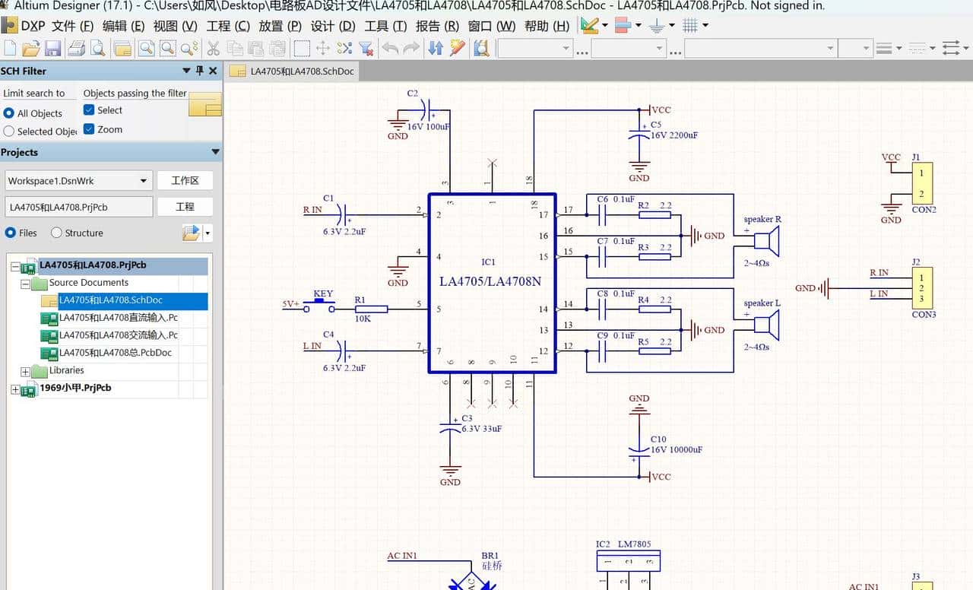The width and height of the screenshot is (973, 590).
Task: Click the Print icon in toolbar
Action: 76,49
